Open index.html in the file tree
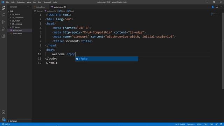The width and height of the screenshot is (224, 126). (17, 34)
